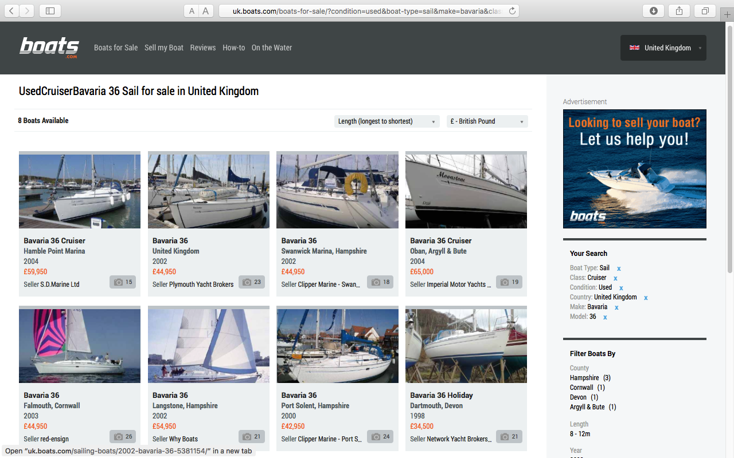Click the 8 Boats Available text
The height and width of the screenshot is (458, 734).
pyautogui.click(x=43, y=121)
